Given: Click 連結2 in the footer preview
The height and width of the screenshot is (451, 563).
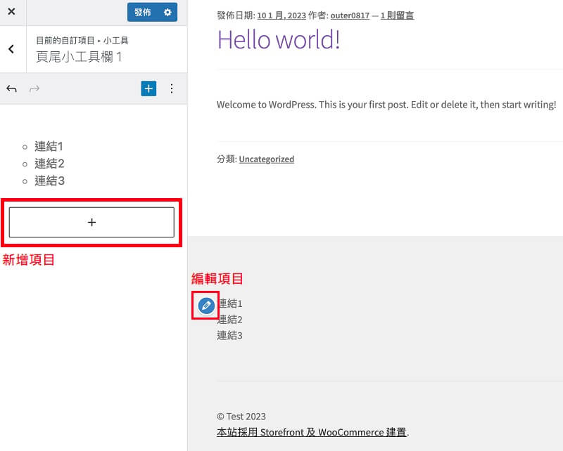Looking at the screenshot, I should tap(230, 320).
